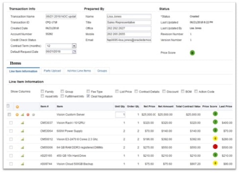Tick the select-all checkbox in the table header

click(8, 106)
